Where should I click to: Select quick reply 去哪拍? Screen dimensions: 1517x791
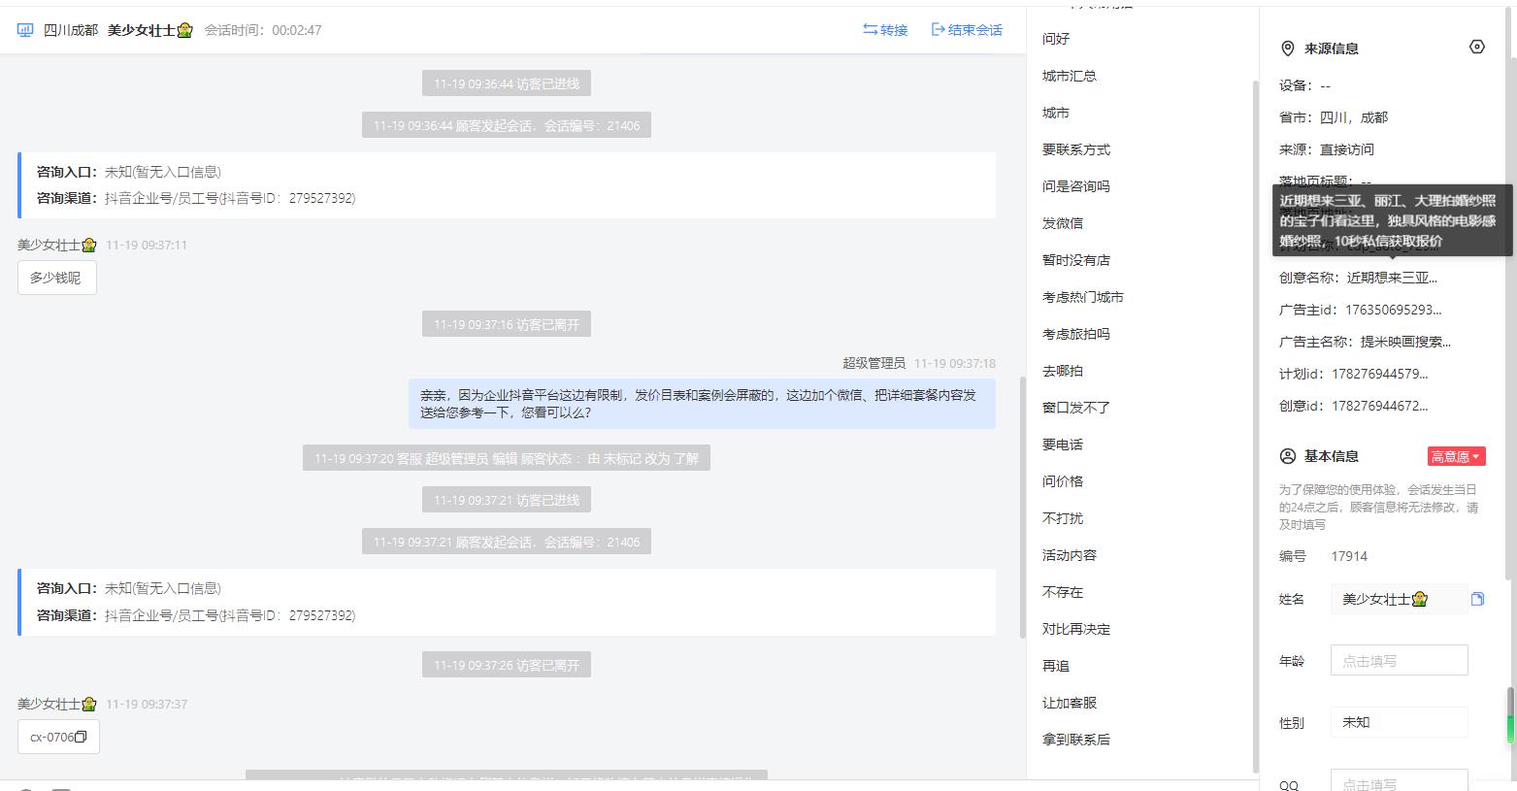point(1063,371)
